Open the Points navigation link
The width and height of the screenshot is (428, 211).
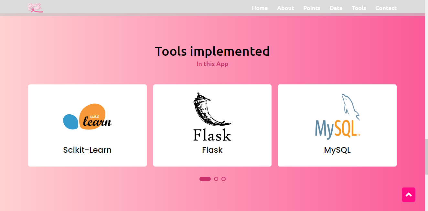[312, 8]
